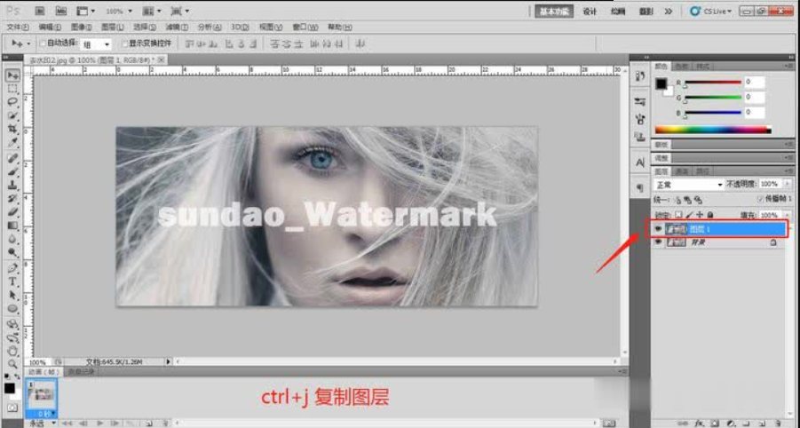Image resolution: width=800 pixels, height=428 pixels.
Task: Toggle lock all padlock icon
Action: click(710, 215)
